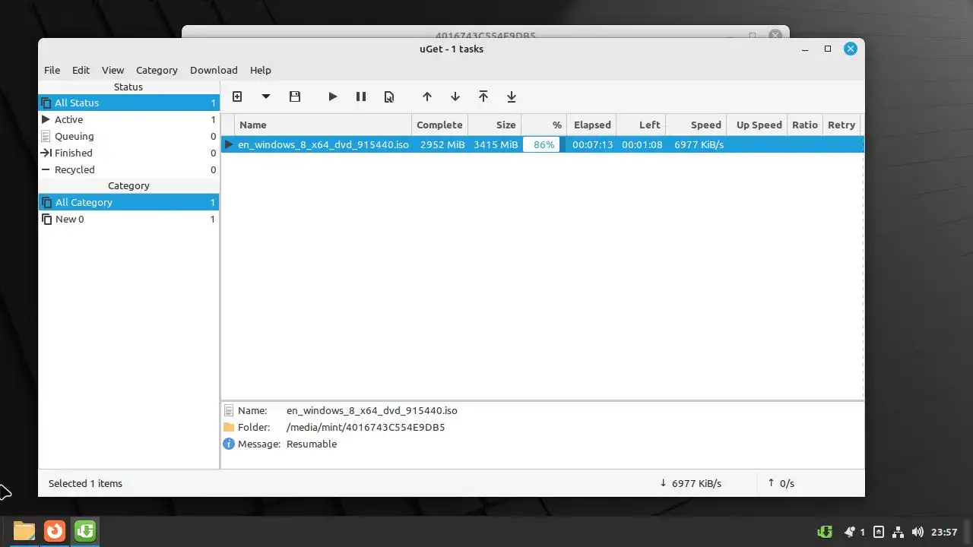Screen dimensions: 973x547
Task: Sort by Retry column header
Action: (x=841, y=125)
